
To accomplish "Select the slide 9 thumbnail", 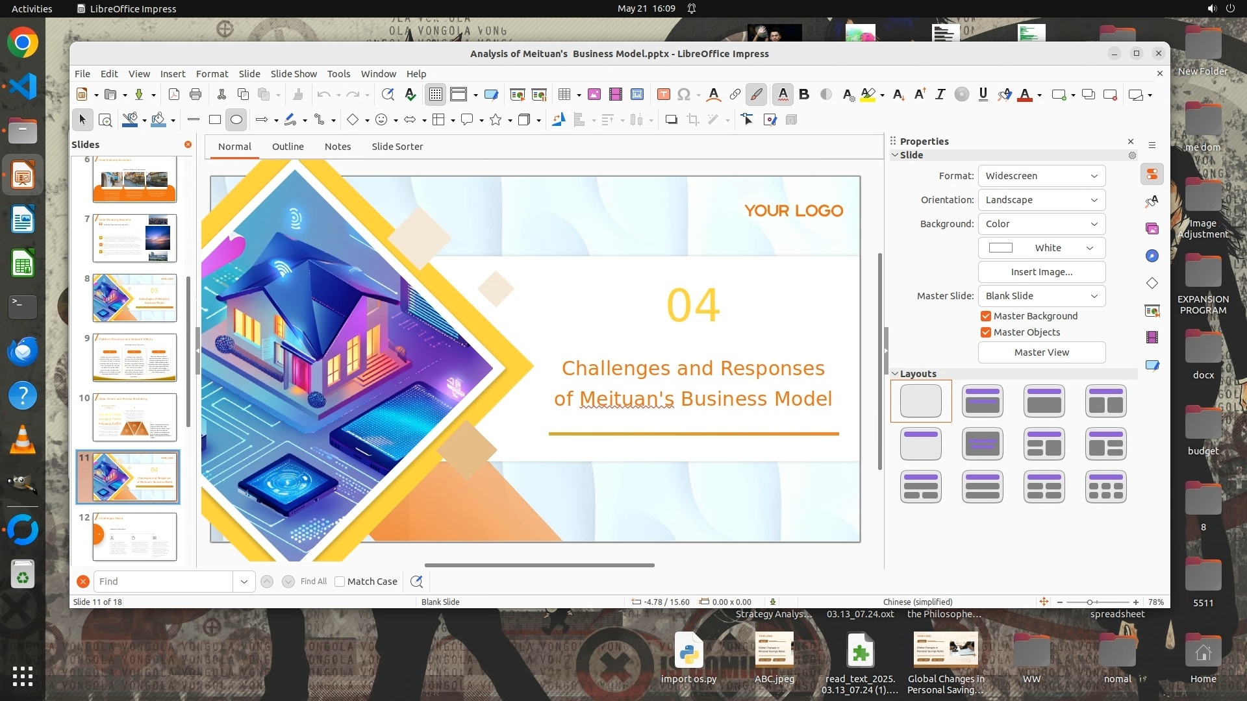I will coord(134,358).
